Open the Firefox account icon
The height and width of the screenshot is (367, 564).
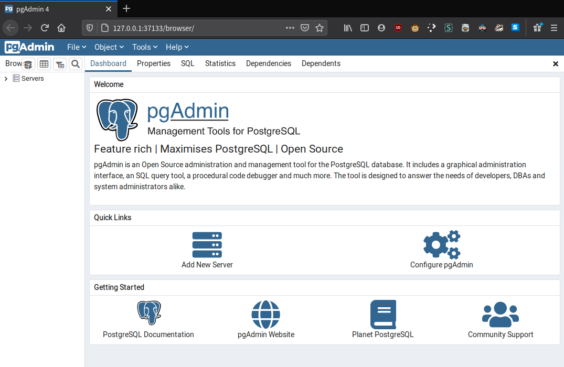click(381, 28)
